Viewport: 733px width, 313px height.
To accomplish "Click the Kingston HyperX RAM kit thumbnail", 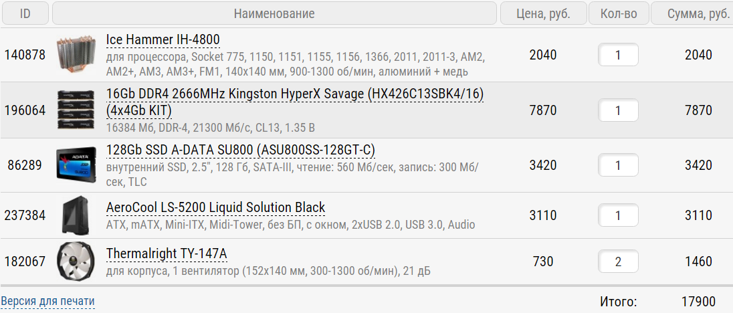I will (x=78, y=110).
